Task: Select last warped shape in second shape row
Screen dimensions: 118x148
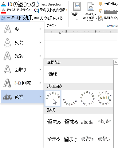Action: [x=104, y=139]
